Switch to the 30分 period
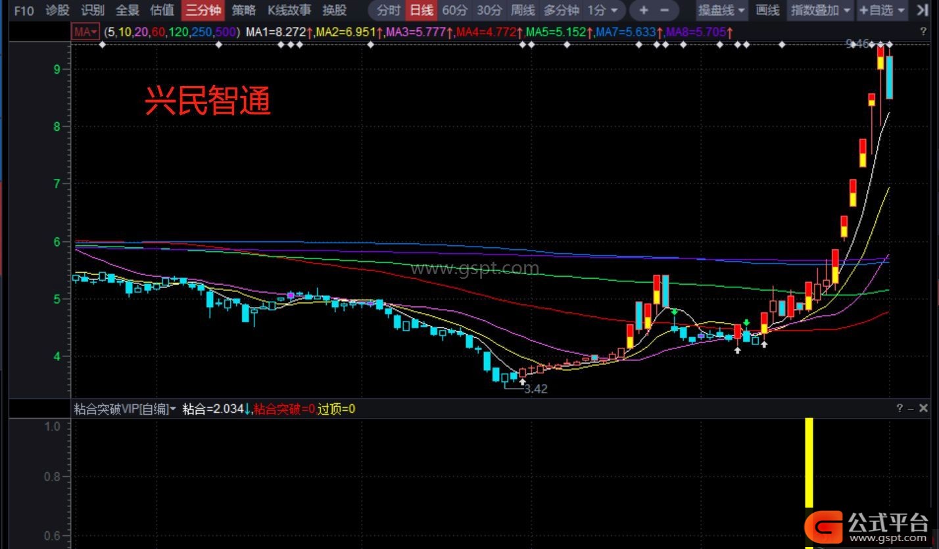The image size is (939, 549). point(489,10)
